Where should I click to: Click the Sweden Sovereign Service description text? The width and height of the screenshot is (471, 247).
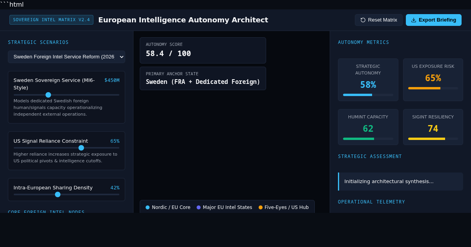point(58,108)
